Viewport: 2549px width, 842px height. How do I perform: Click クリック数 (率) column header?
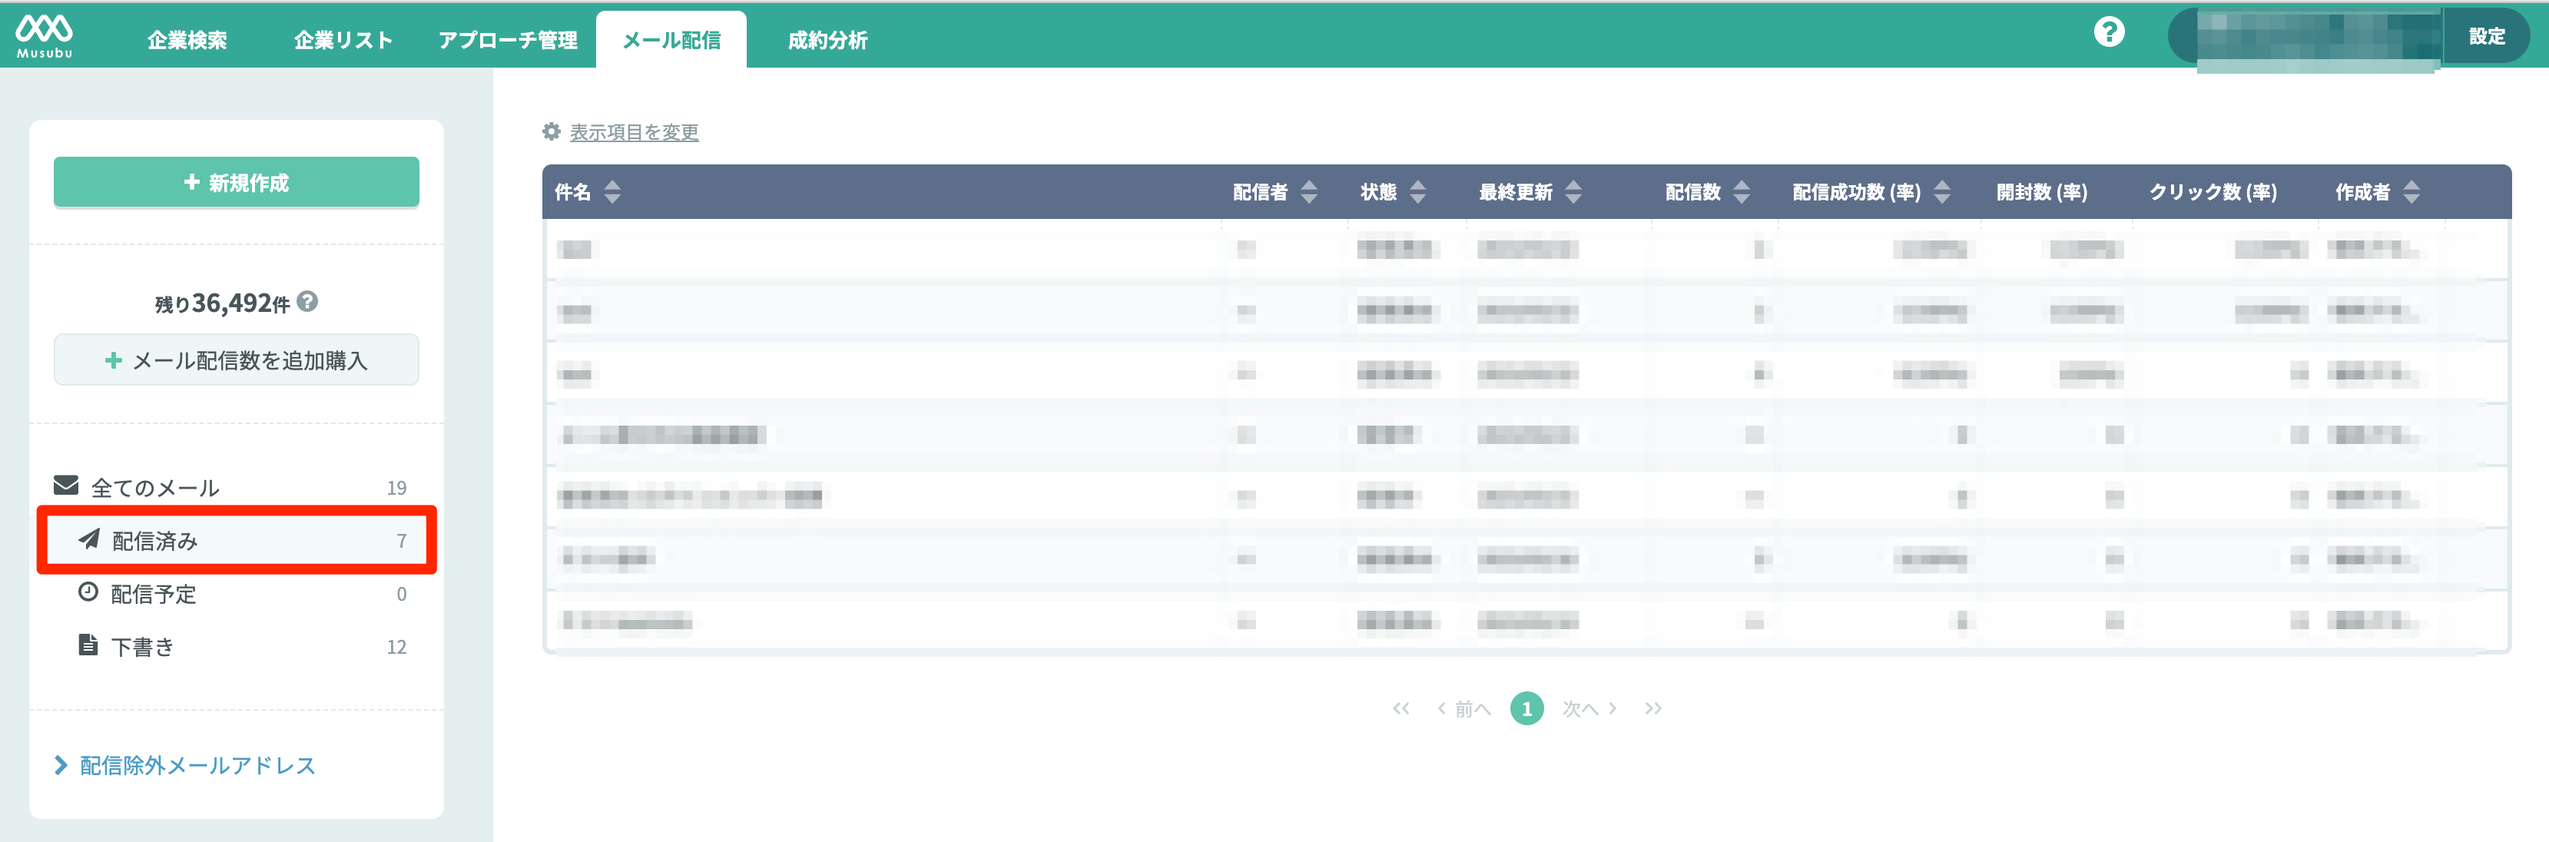pos(2213,192)
